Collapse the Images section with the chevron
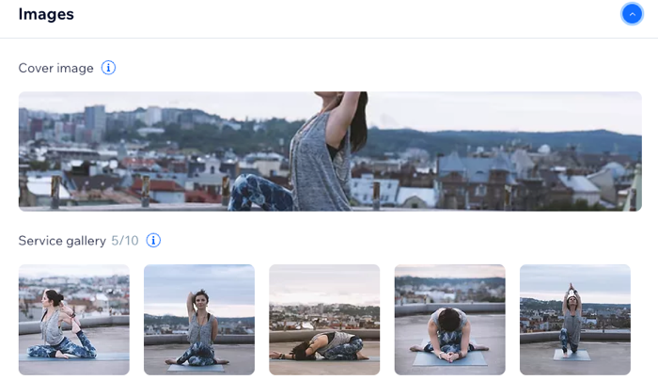 pos(632,14)
